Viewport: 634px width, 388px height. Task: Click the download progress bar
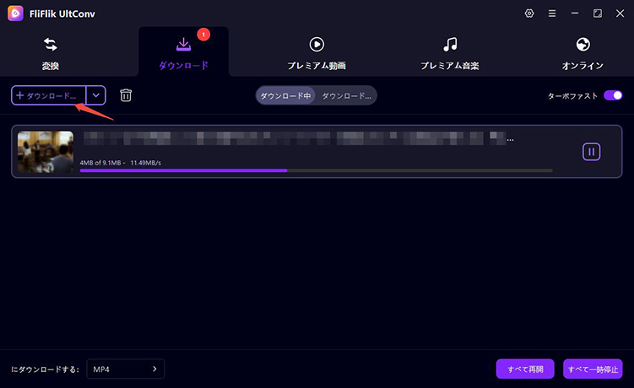[317, 170]
